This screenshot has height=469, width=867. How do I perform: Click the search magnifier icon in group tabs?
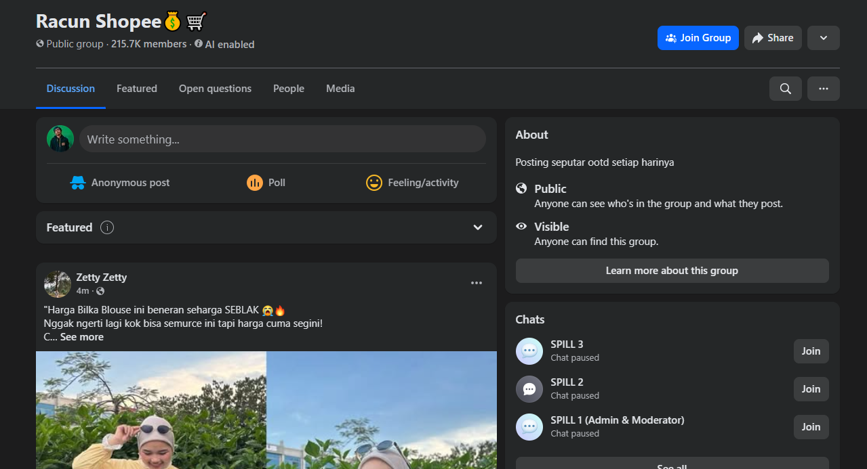click(x=785, y=89)
